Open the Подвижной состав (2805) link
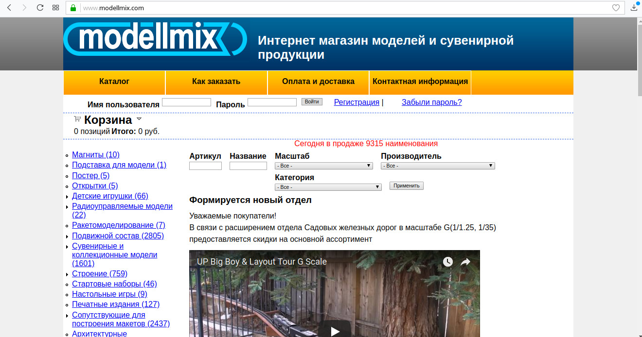The image size is (642, 337). pos(118,236)
